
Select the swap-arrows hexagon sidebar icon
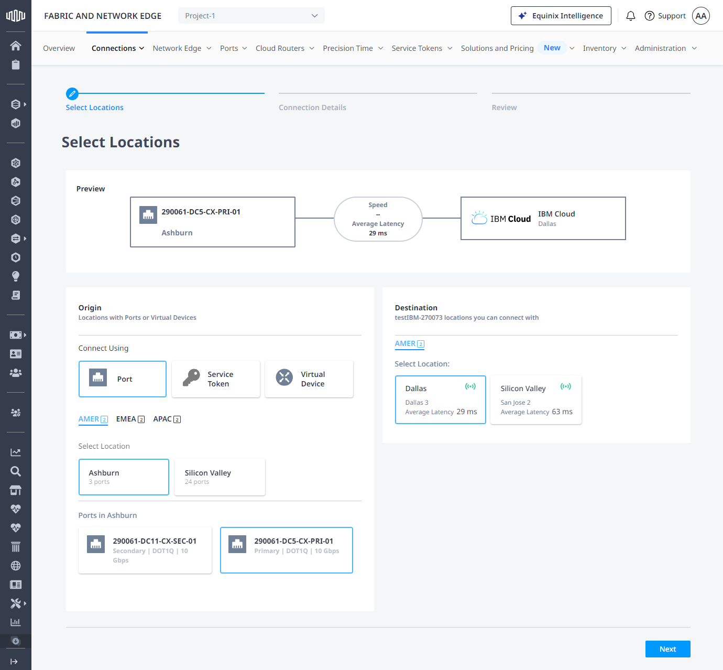[16, 239]
